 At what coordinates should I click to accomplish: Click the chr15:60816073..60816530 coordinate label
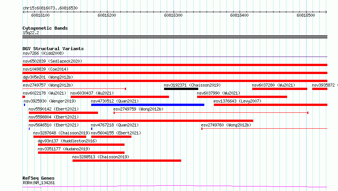pyautogui.click(x=50, y=8)
